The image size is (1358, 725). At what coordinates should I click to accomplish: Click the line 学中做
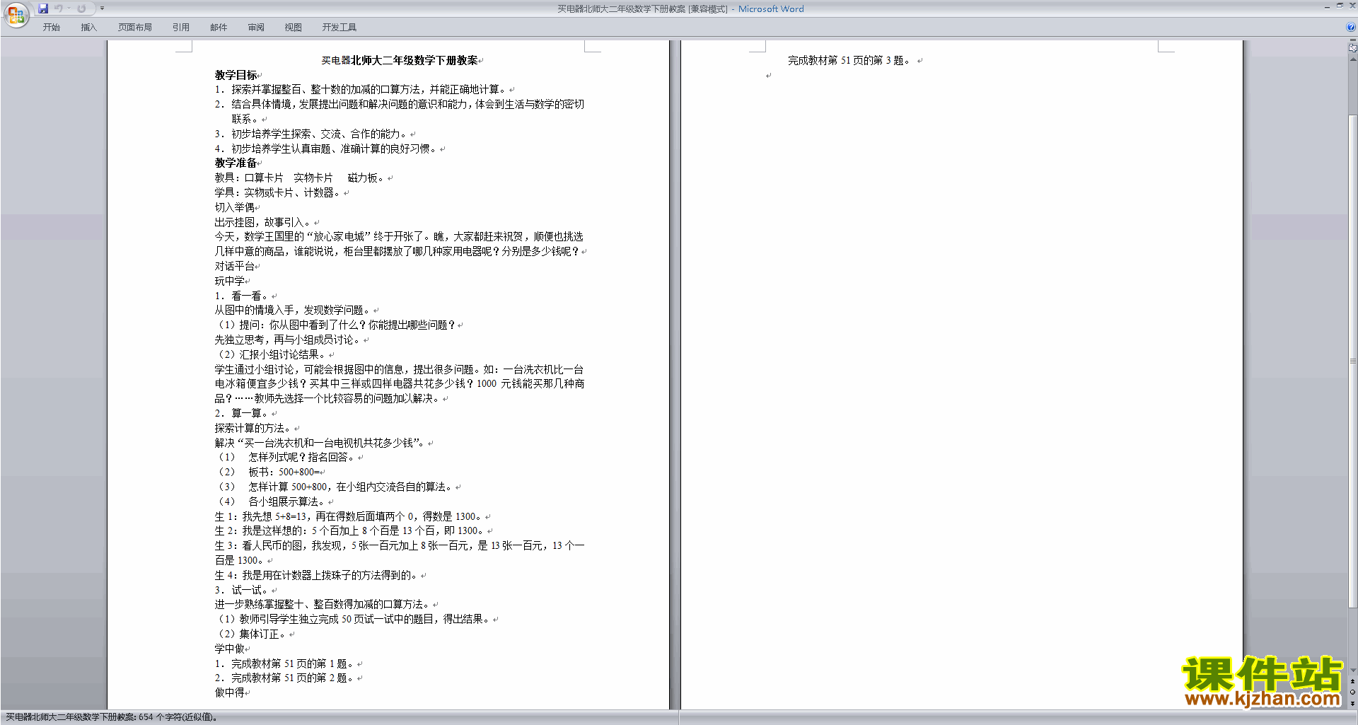(x=230, y=649)
